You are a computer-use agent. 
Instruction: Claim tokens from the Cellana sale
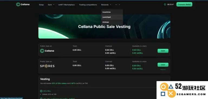click(x=163, y=51)
